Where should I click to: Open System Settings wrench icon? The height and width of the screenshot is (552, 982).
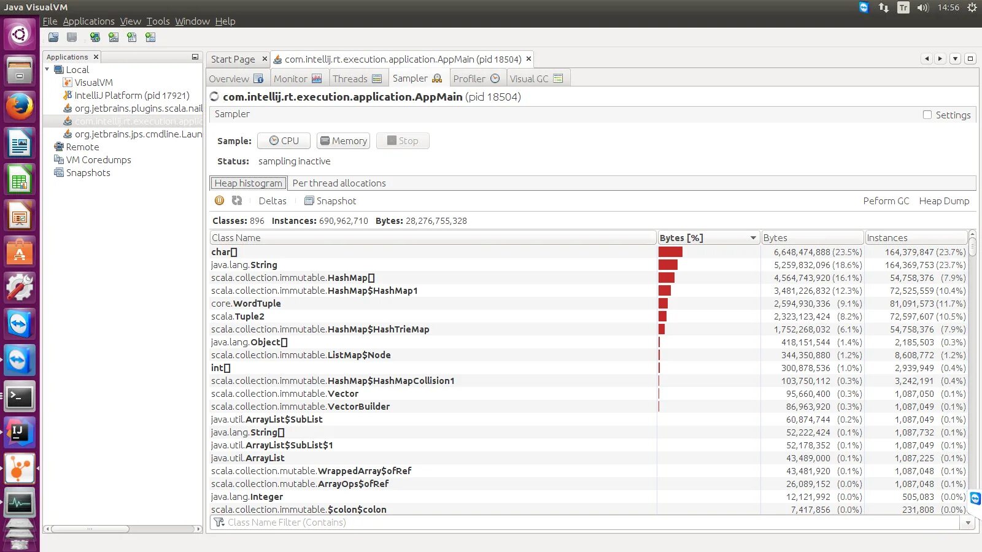pos(20,288)
